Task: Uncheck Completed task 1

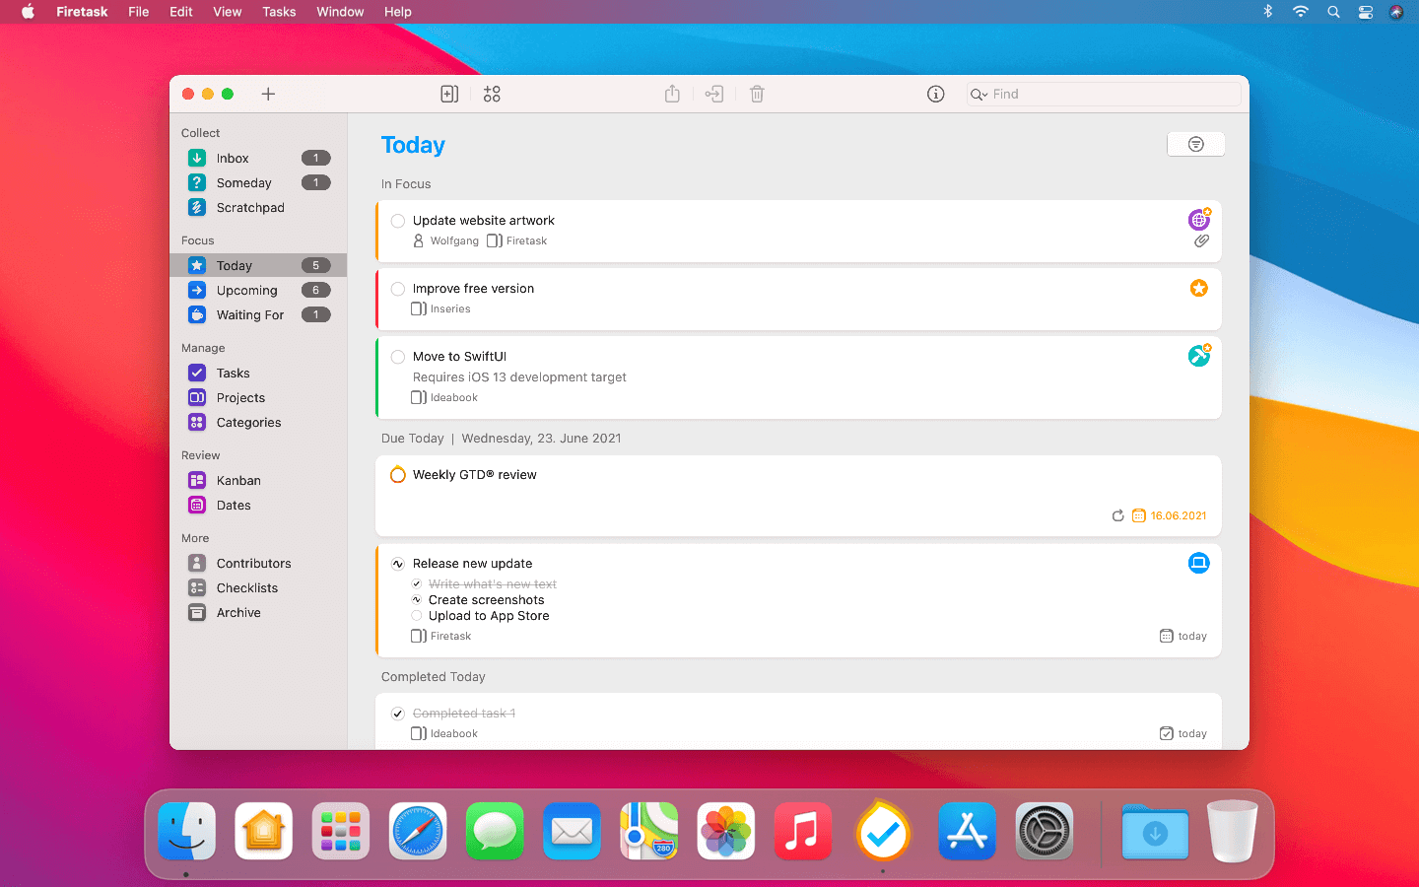Action: (398, 714)
